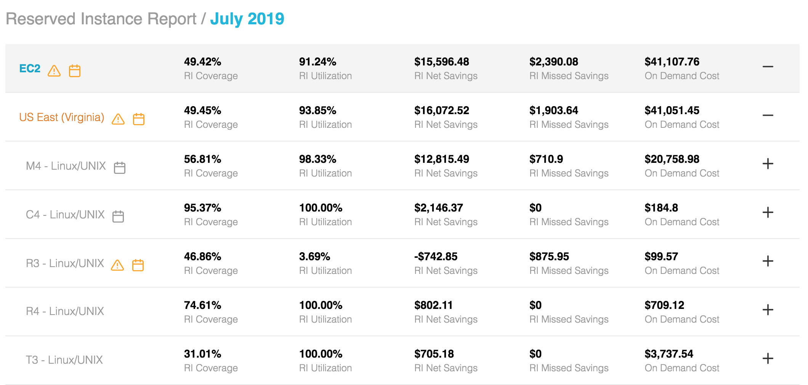Click the R3 - Linux/UNIX calendar icon
The width and height of the screenshot is (808, 385).
tap(138, 265)
